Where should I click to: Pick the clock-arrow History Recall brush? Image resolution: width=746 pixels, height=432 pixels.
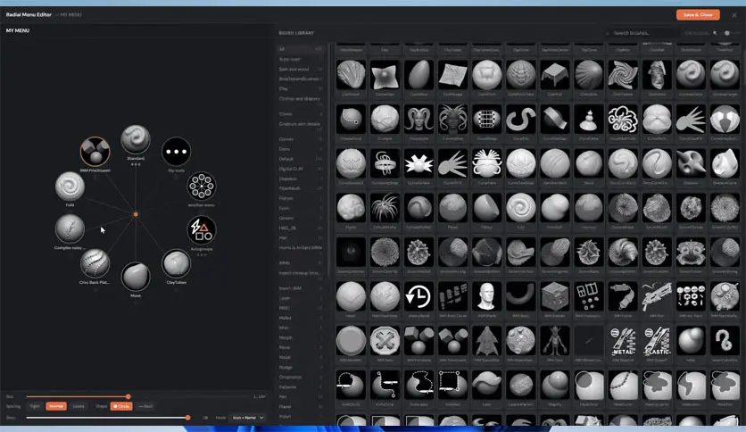pyautogui.click(x=419, y=296)
